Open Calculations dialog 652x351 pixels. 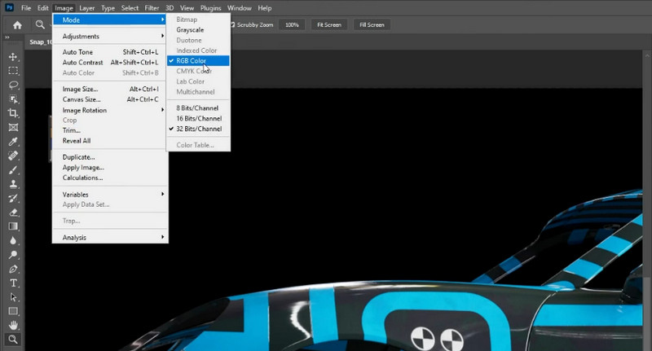[x=110, y=178]
